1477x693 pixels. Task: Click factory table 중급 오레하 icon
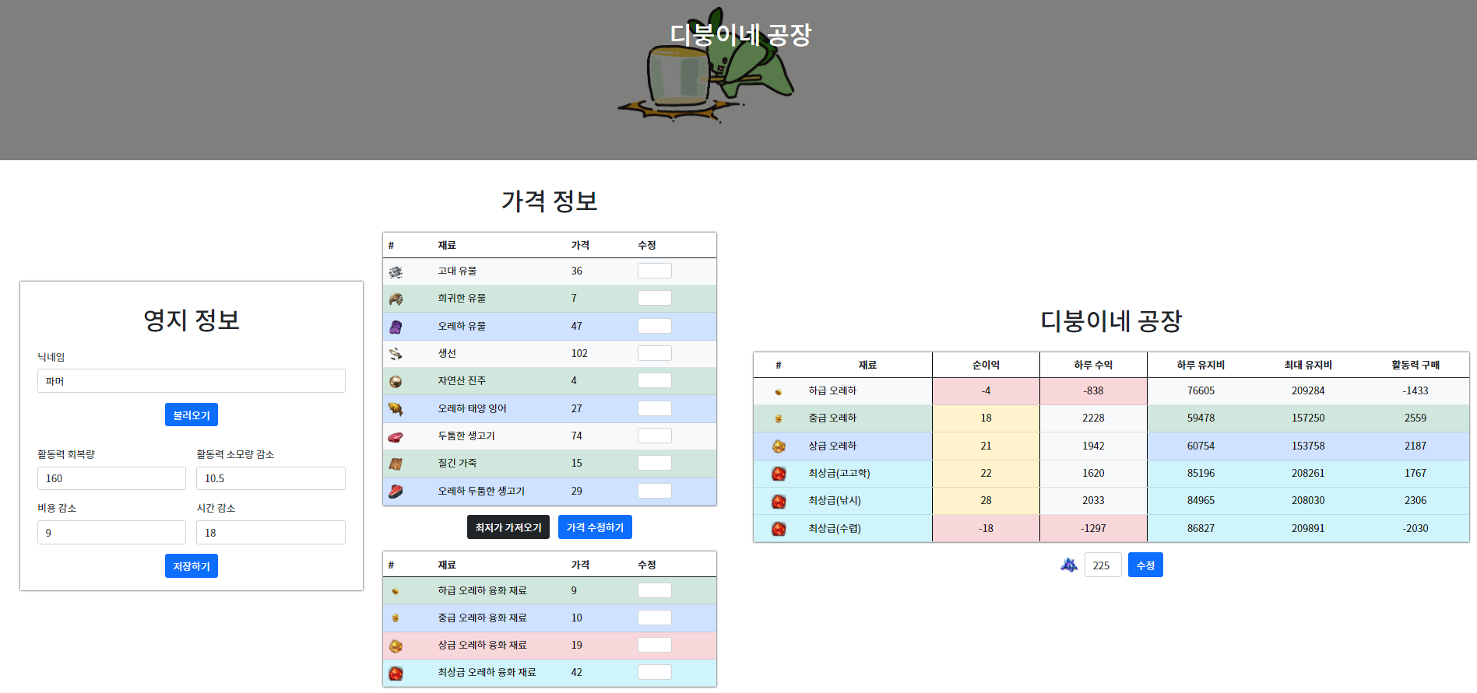pyautogui.click(x=779, y=418)
